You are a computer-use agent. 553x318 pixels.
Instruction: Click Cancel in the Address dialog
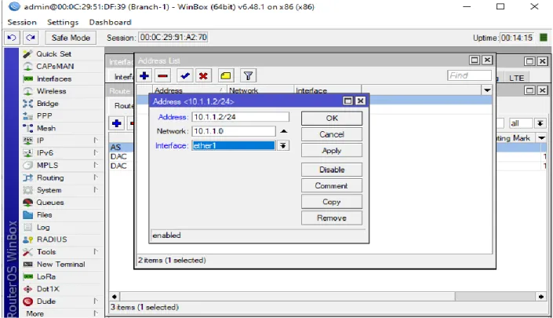pyautogui.click(x=332, y=134)
